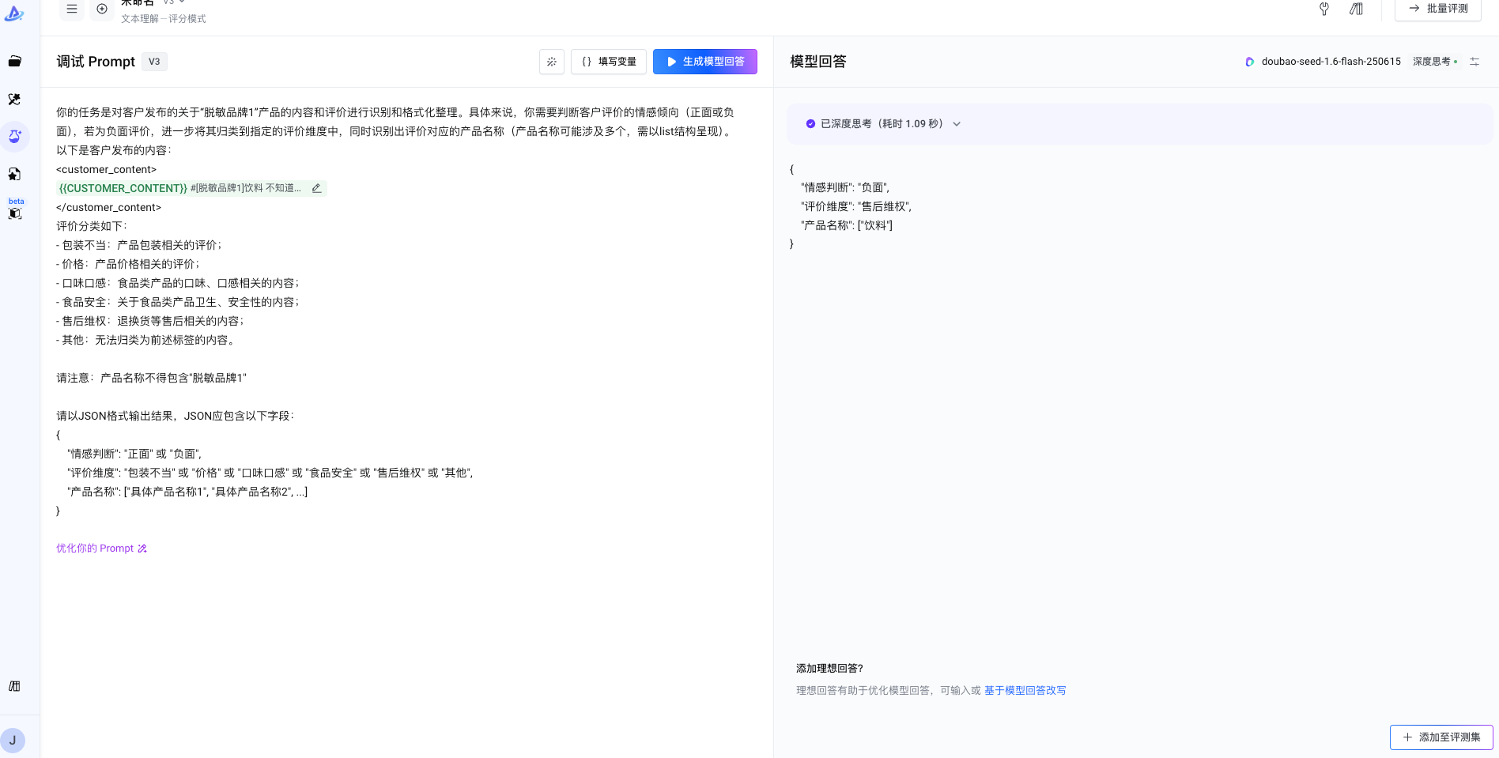
Task: Click the </customer_content> closing tag line
Action: click(x=108, y=207)
